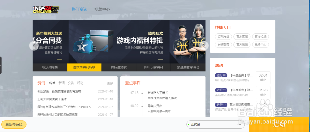Click the 游戏内福利特辑 banner image
The width and height of the screenshot is (310, 132).
pos(119,42)
